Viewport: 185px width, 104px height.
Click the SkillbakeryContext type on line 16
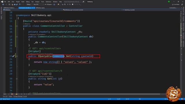coord(64,32)
